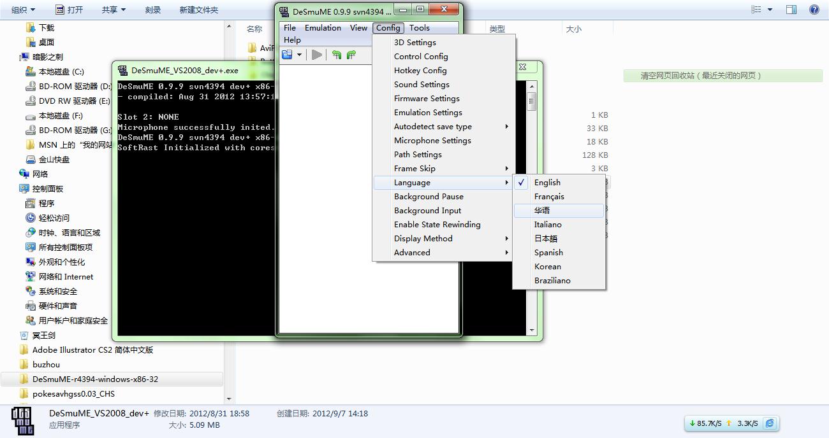This screenshot has width=829, height=438.
Task: Click the console window scrollbar thumb
Action: point(532,101)
